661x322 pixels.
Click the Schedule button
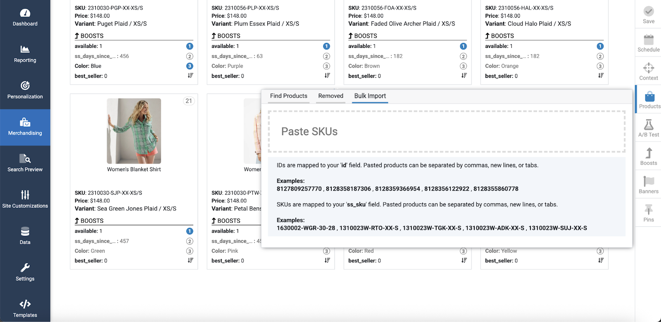[648, 43]
